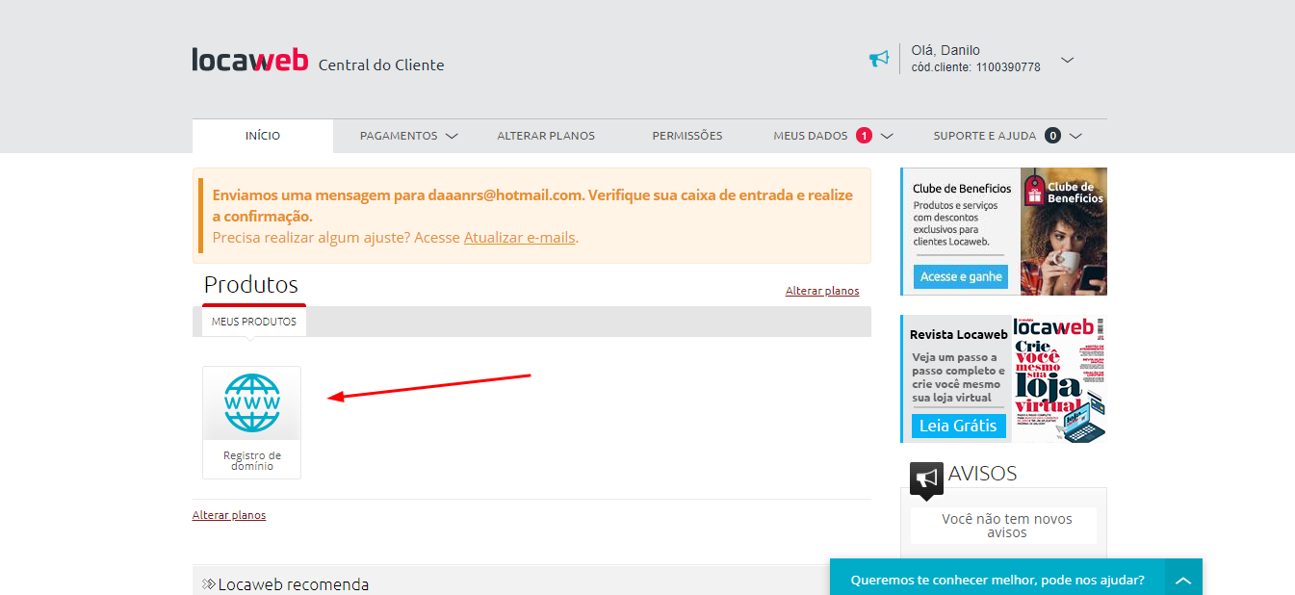Click the megaphone announcements icon in header
Image resolution: width=1295 pixels, height=595 pixels.
click(x=878, y=59)
